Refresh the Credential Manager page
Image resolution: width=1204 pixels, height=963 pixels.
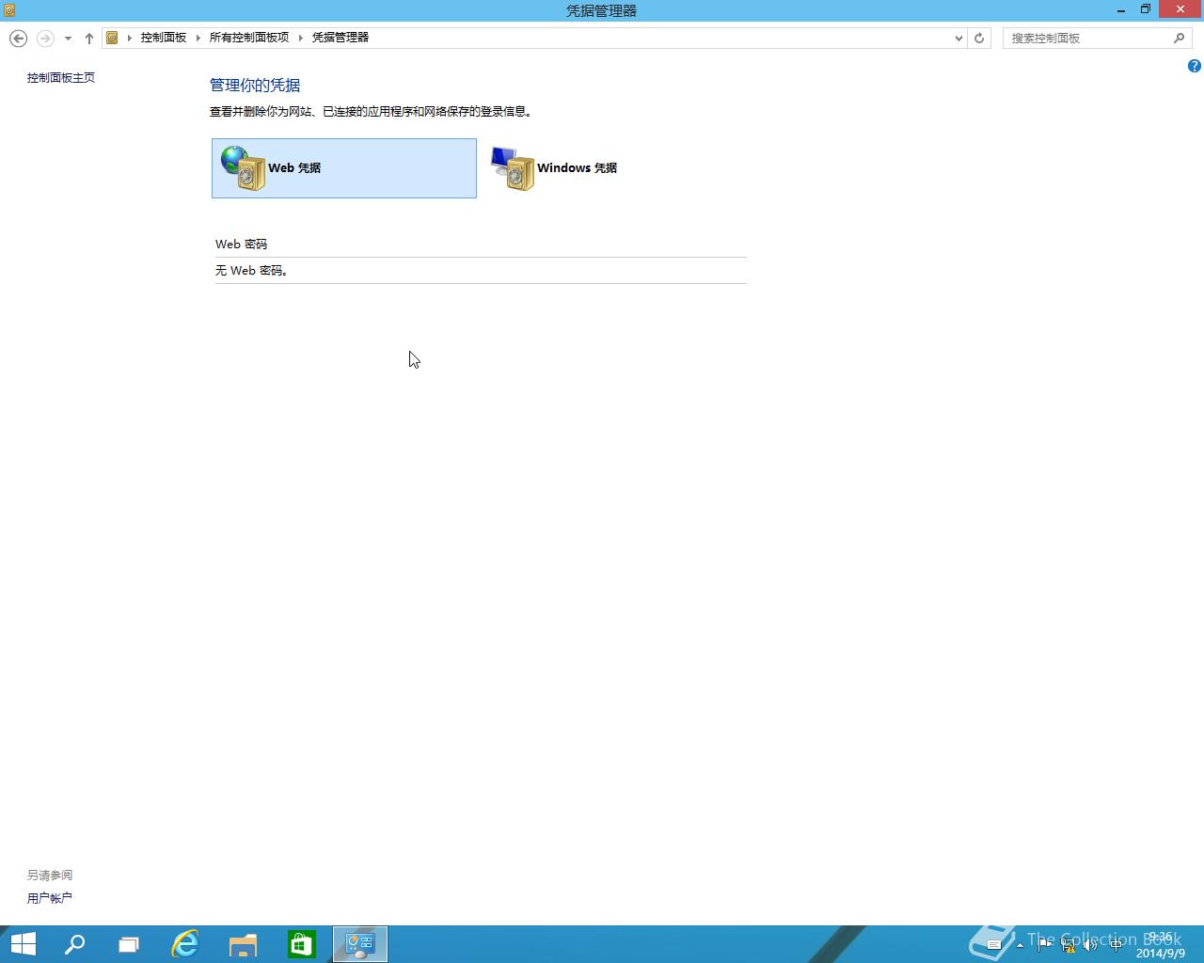point(979,39)
